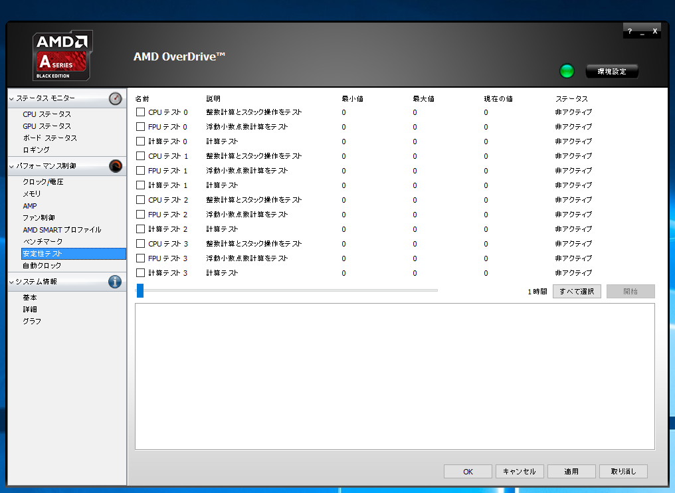Enable the FPU テスト 3 checkbox

[x=140, y=258]
